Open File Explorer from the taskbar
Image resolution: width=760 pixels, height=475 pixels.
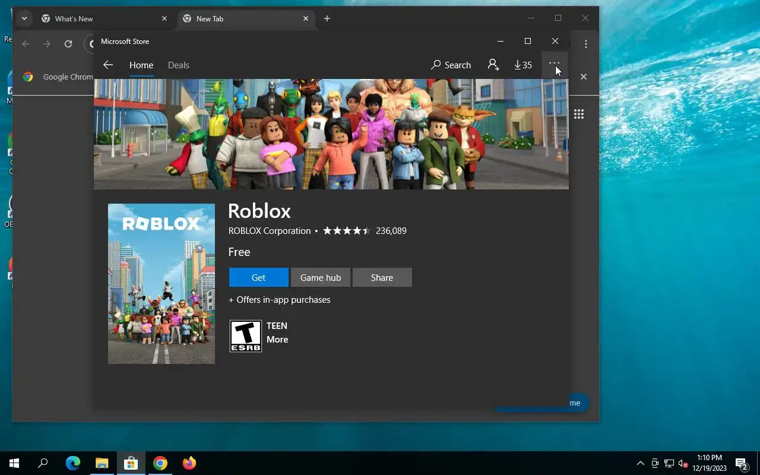tap(102, 463)
